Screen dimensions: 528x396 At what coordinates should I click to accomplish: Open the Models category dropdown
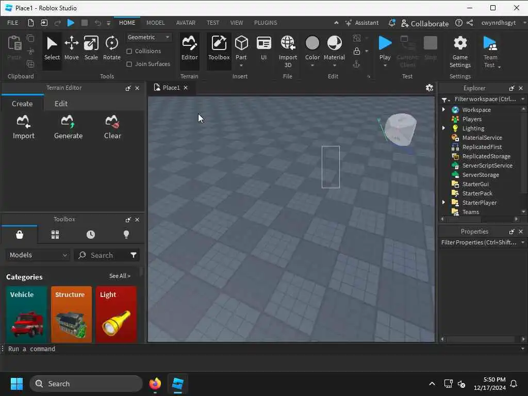coord(38,255)
